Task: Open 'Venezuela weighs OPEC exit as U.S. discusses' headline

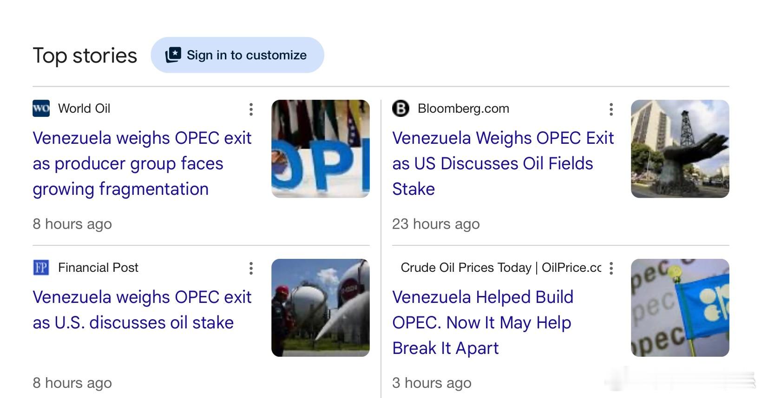Action: click(142, 309)
